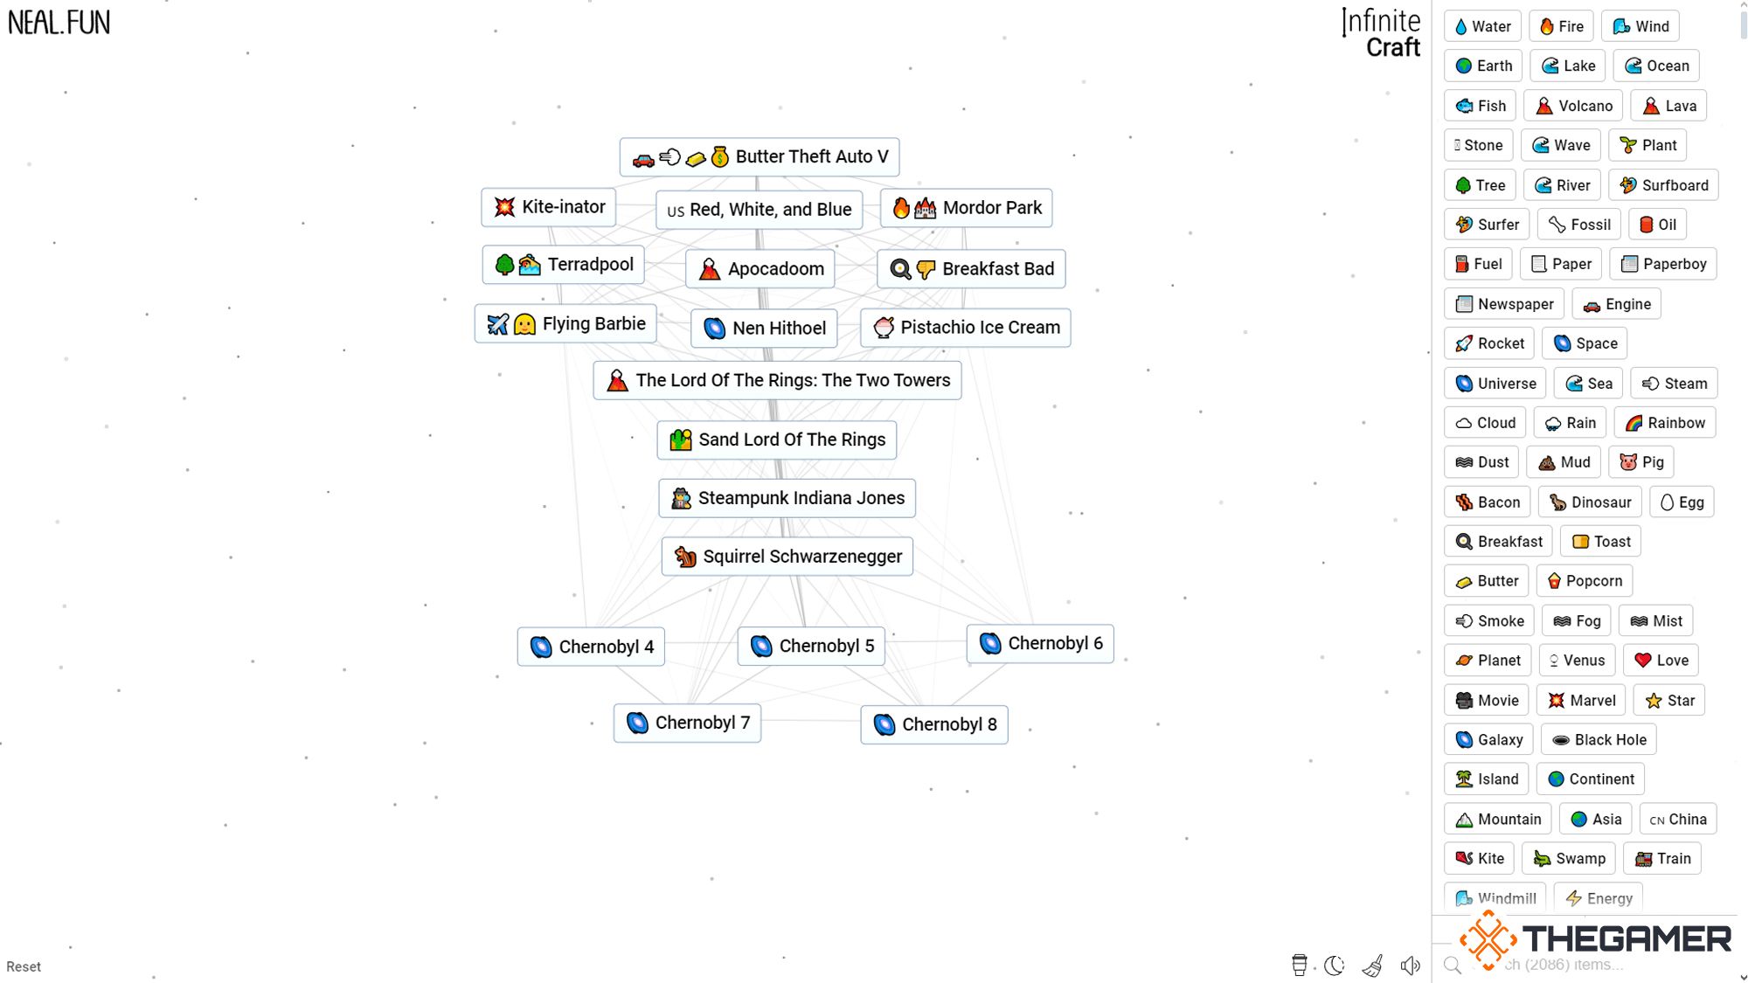The width and height of the screenshot is (1748, 983).
Task: Select the Marvel item
Action: [1581, 701]
